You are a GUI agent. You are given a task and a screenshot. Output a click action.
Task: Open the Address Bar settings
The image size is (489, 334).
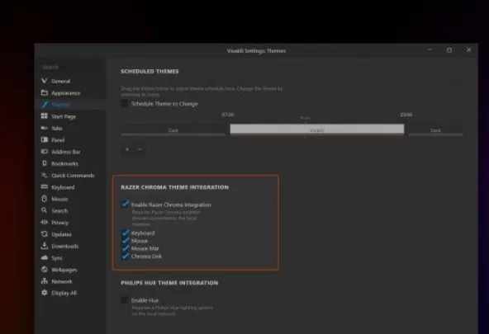tap(66, 152)
